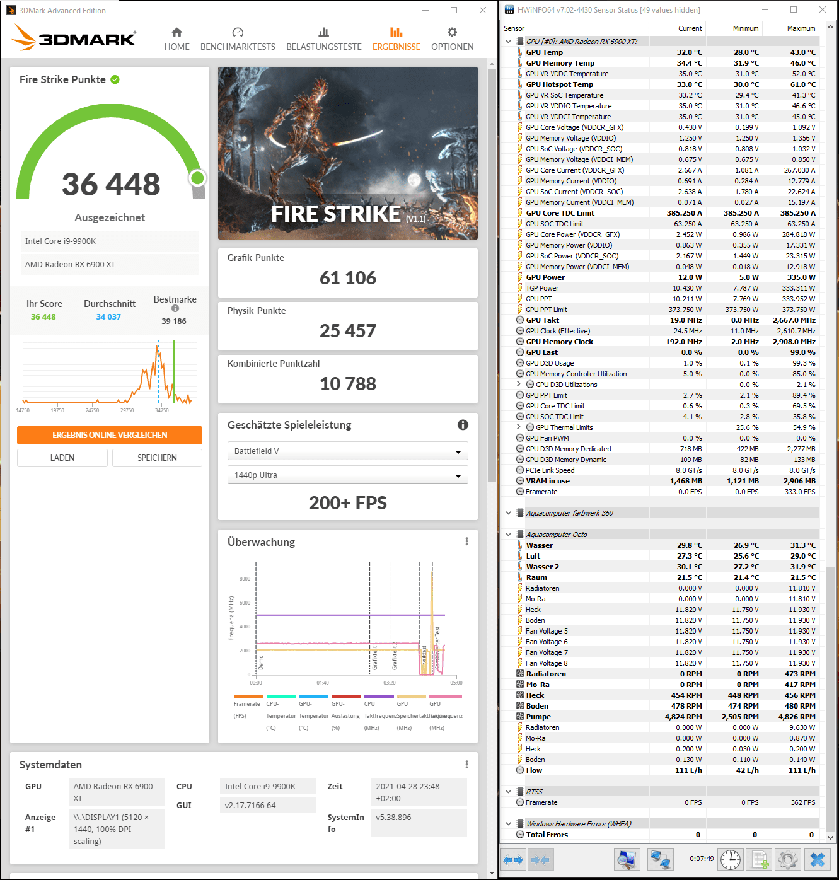Open the 1440p Ultra resolution dropdown
This screenshot has width=839, height=880.
[x=347, y=475]
